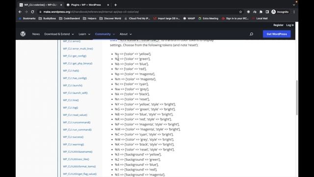Click the browser forward arrow

coord(26,12)
